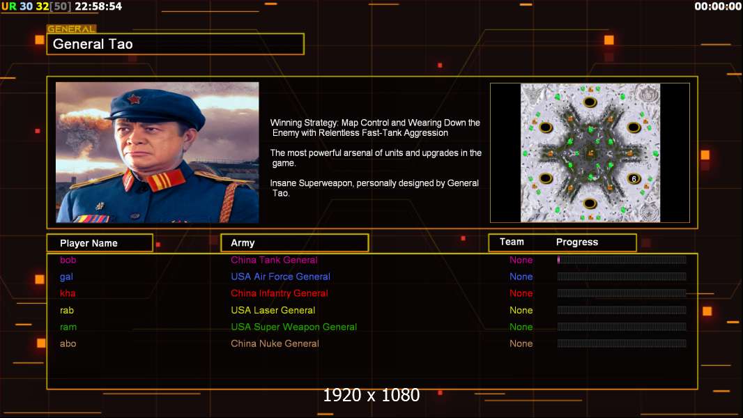Click USA Super Weapon General entry

(294, 327)
